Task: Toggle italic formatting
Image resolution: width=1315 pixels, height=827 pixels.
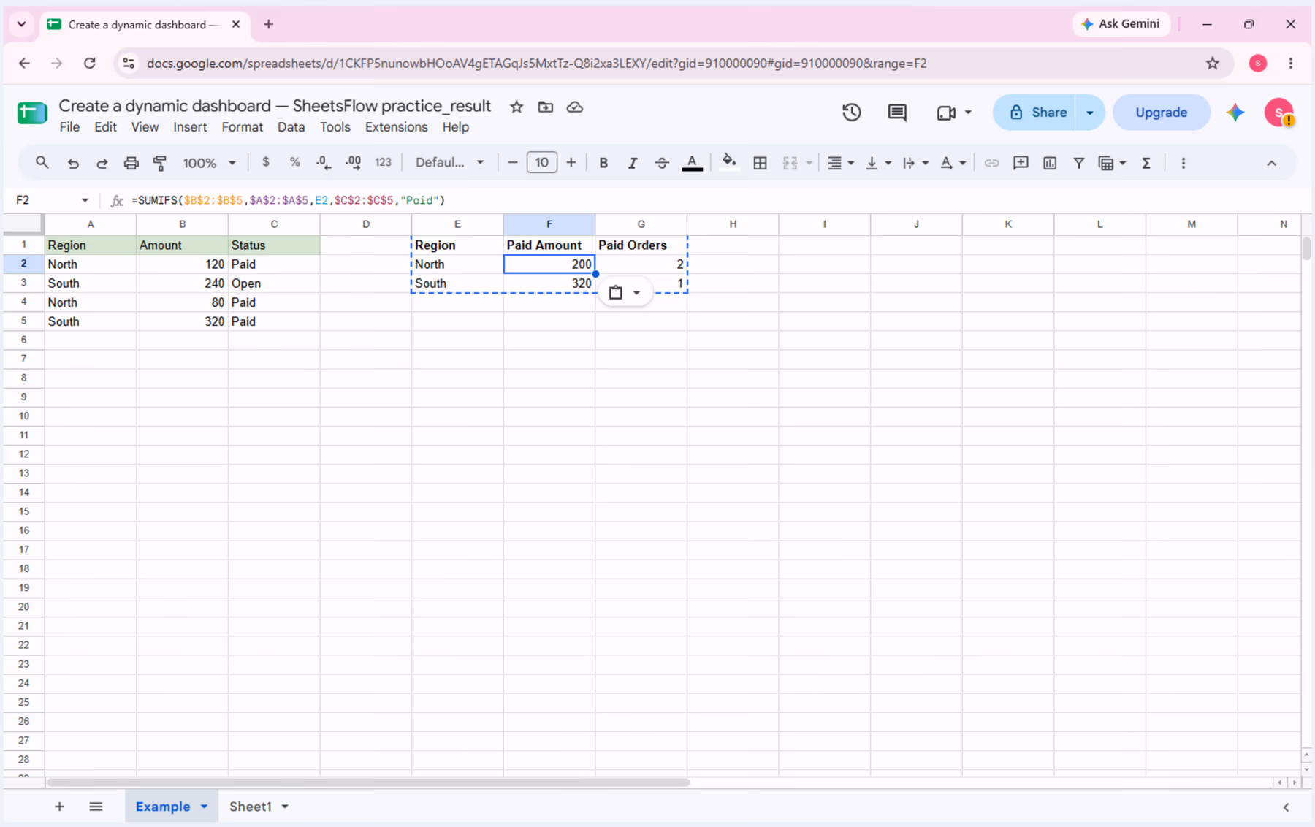Action: pyautogui.click(x=633, y=163)
